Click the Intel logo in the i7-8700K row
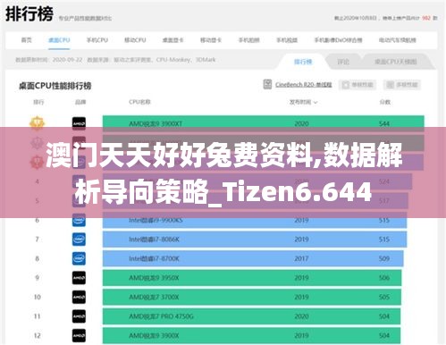The width and height of the screenshot is (446, 345). click(79, 258)
